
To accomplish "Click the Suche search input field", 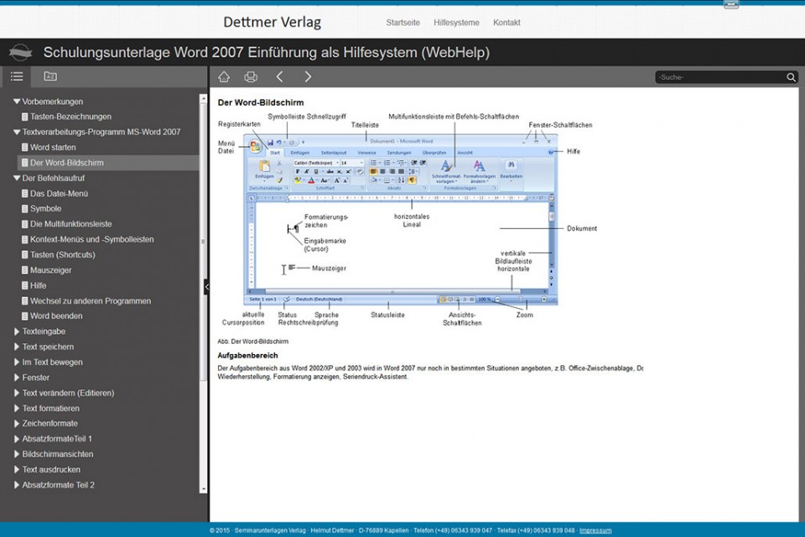I will pyautogui.click(x=719, y=77).
